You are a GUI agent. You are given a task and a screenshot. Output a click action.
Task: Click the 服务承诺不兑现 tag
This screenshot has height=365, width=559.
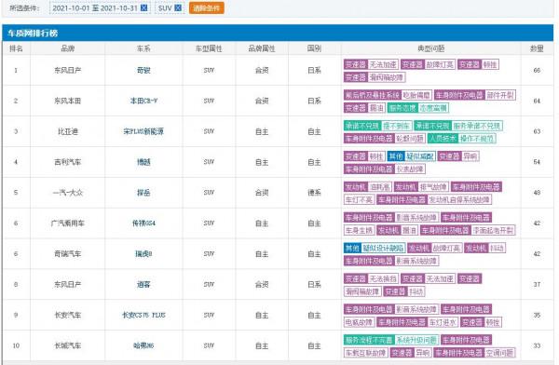pyautogui.click(x=477, y=126)
